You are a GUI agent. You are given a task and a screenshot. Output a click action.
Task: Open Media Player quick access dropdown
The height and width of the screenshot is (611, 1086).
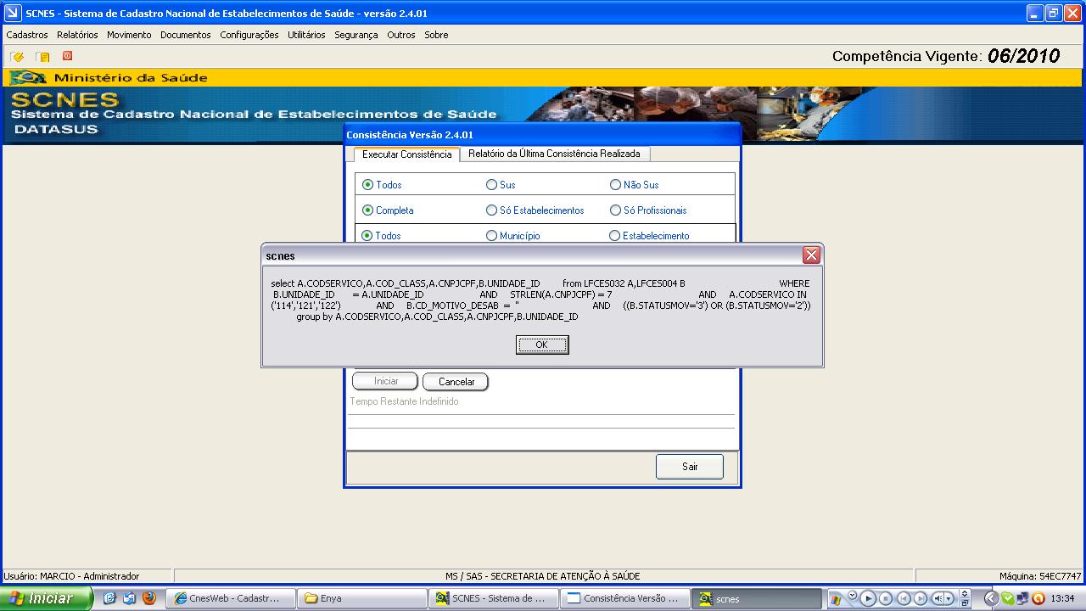853,595
